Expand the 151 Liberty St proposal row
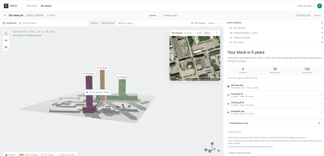Viewport: 324px width, 156px height. [x=321, y=95]
